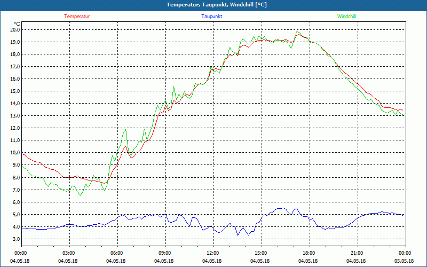The width and height of the screenshot is (427, 267).
Task: Click the 20,0 y-axis label
Action: [15, 30]
